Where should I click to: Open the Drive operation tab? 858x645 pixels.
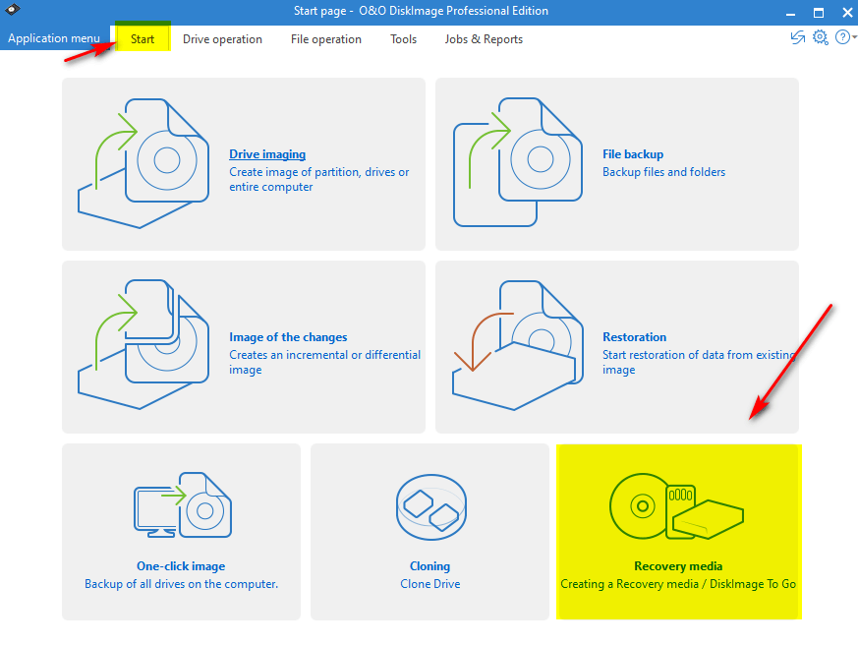click(x=222, y=39)
